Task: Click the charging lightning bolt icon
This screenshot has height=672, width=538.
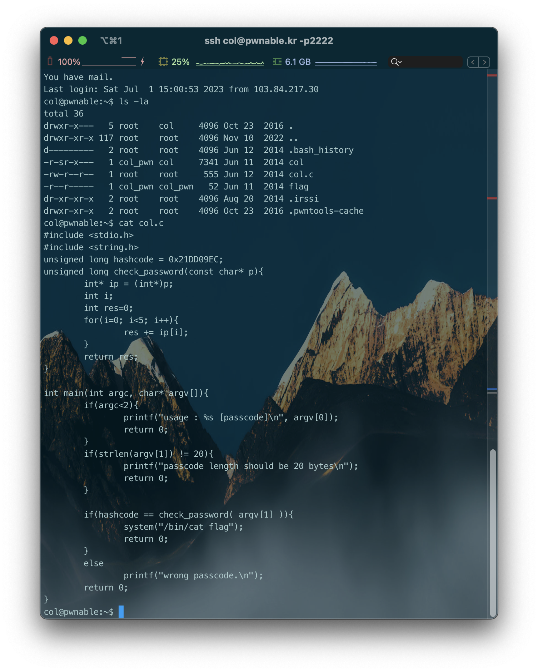Action: click(x=143, y=61)
